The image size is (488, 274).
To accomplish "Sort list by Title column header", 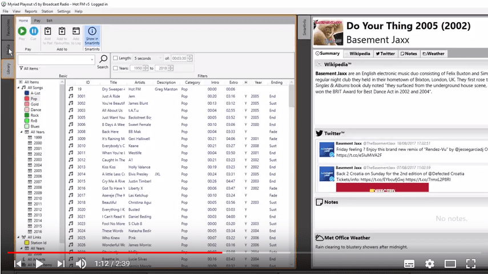I will pyautogui.click(x=113, y=83).
